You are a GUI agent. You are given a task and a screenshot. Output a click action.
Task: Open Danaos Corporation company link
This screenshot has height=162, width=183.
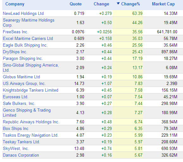coord(21,155)
